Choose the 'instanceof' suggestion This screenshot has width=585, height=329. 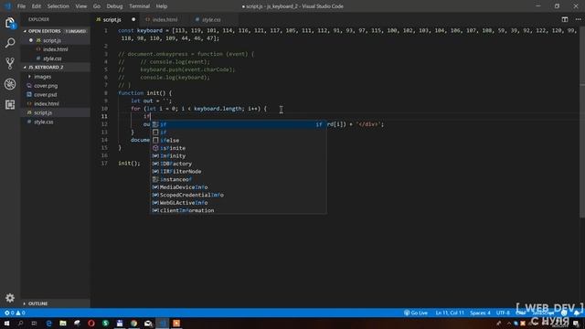point(239,179)
